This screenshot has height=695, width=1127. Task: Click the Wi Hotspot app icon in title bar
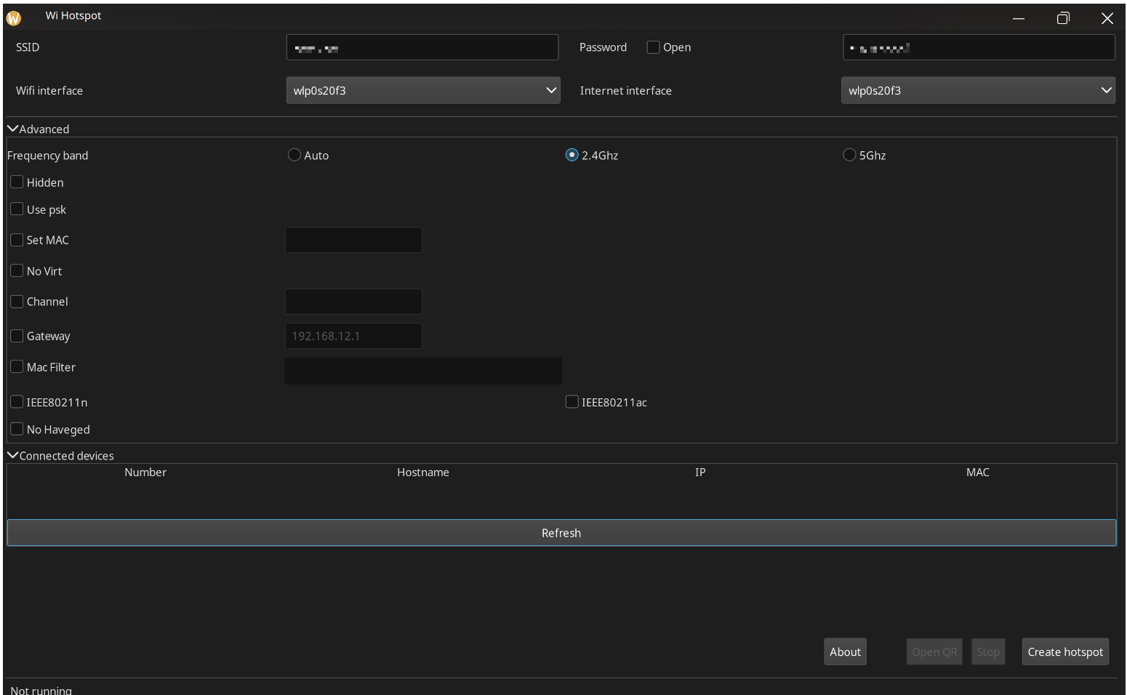(x=13, y=18)
